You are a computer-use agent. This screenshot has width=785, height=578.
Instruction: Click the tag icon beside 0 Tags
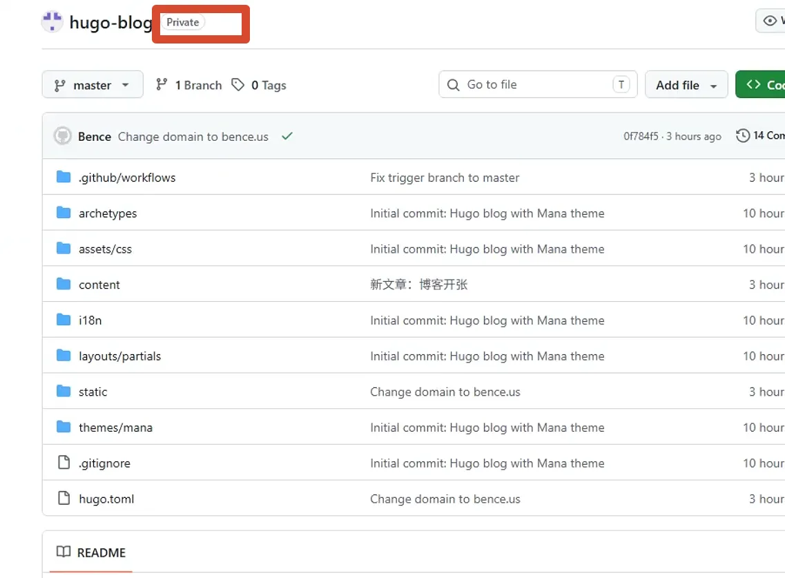[238, 85]
